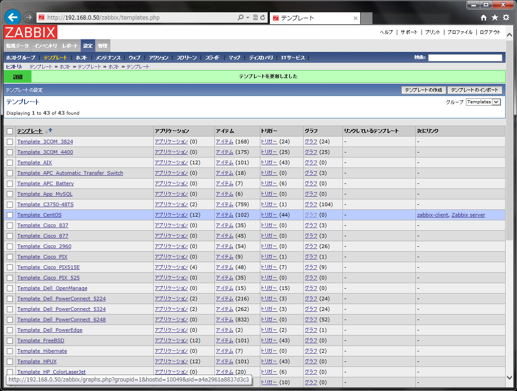This screenshot has width=517, height=391.
Task: Toggle the select-all checkbox in table header
Action: point(10,131)
